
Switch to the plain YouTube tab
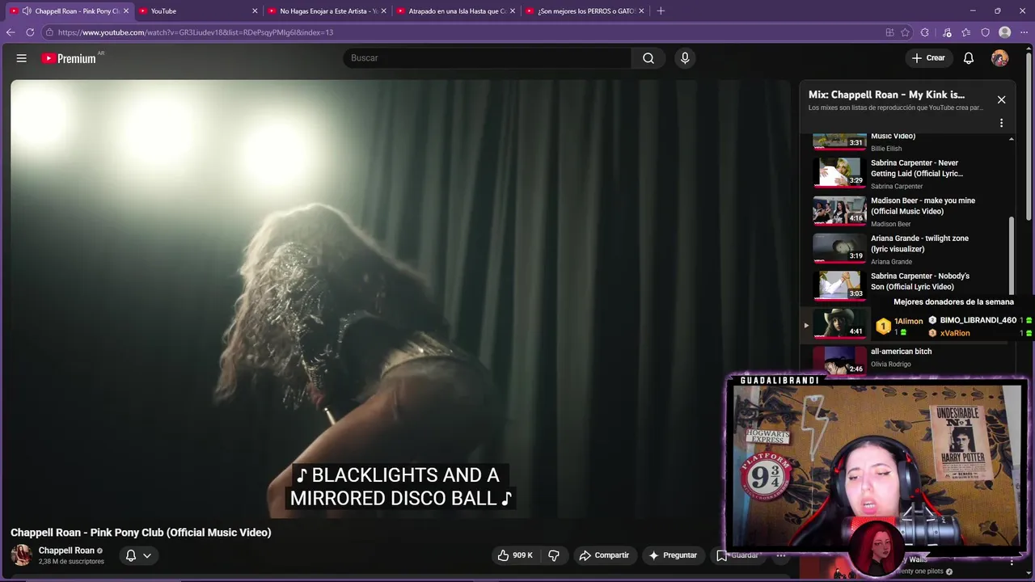(x=196, y=11)
